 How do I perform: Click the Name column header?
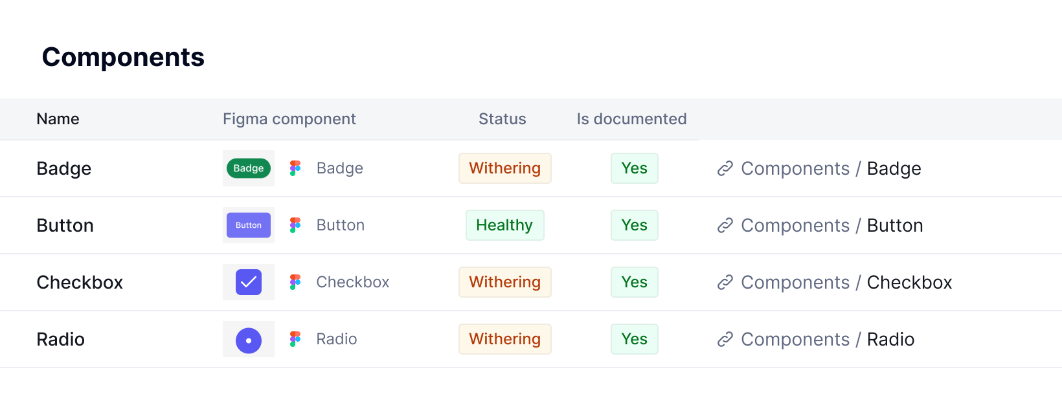coord(58,119)
